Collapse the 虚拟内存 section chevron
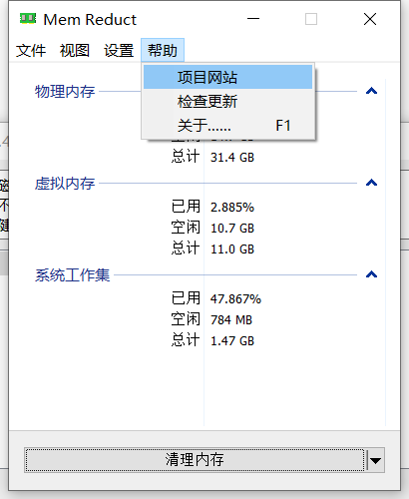The width and height of the screenshot is (409, 499). (371, 183)
